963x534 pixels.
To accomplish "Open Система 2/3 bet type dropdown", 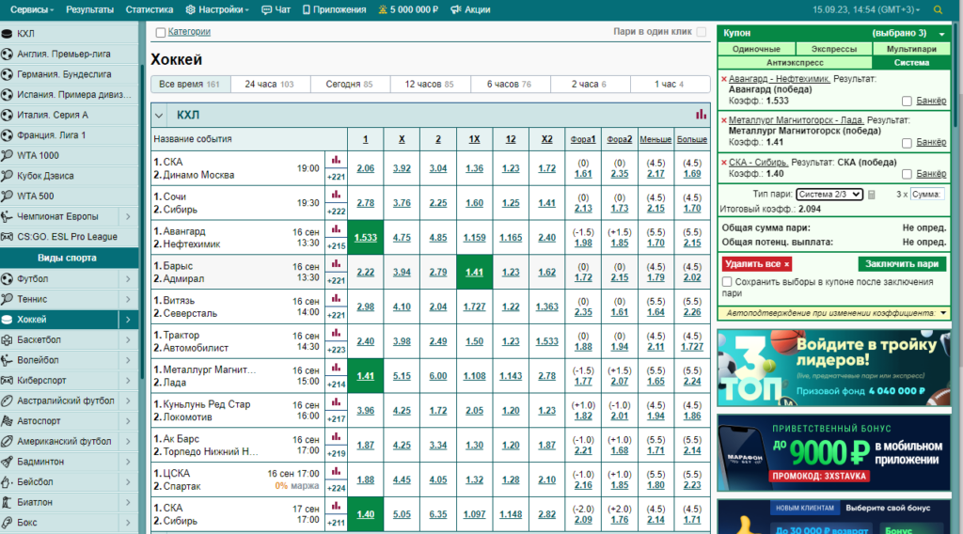I will pos(829,195).
